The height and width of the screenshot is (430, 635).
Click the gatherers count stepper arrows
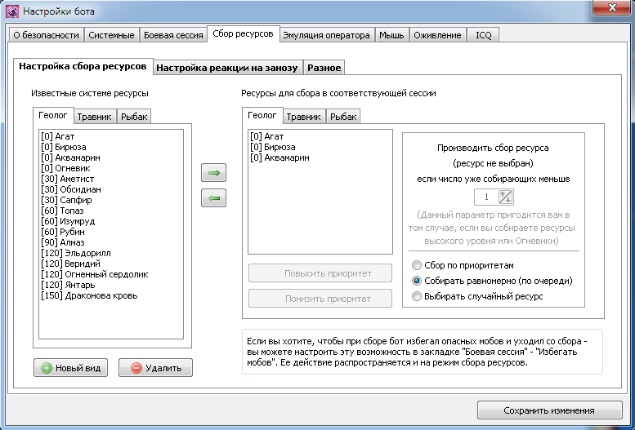click(505, 197)
